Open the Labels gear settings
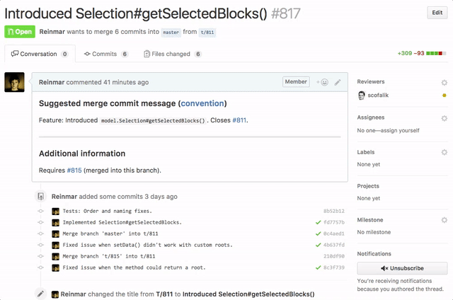The image size is (453, 300). click(444, 152)
